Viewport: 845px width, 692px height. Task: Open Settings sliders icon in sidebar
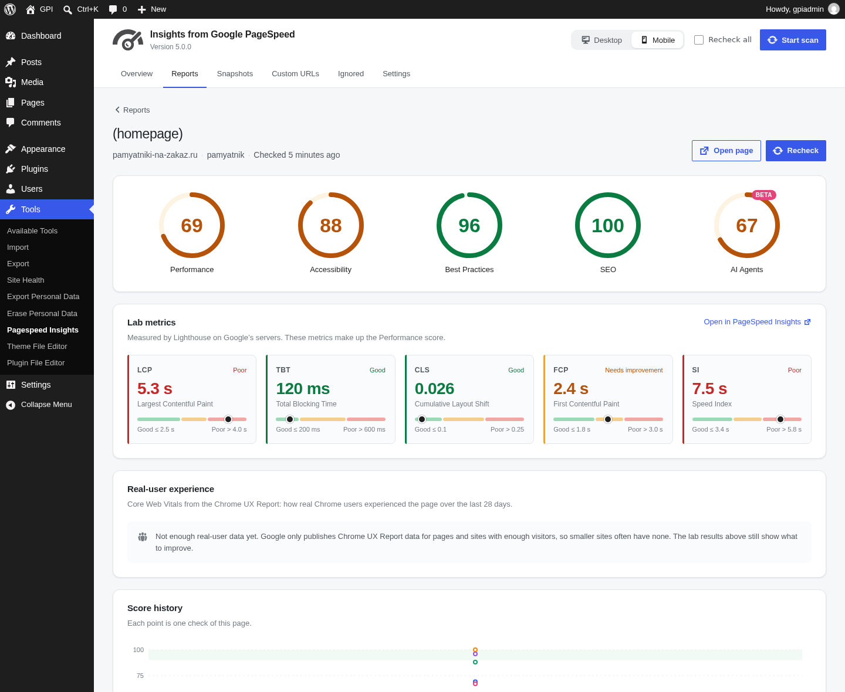click(11, 385)
